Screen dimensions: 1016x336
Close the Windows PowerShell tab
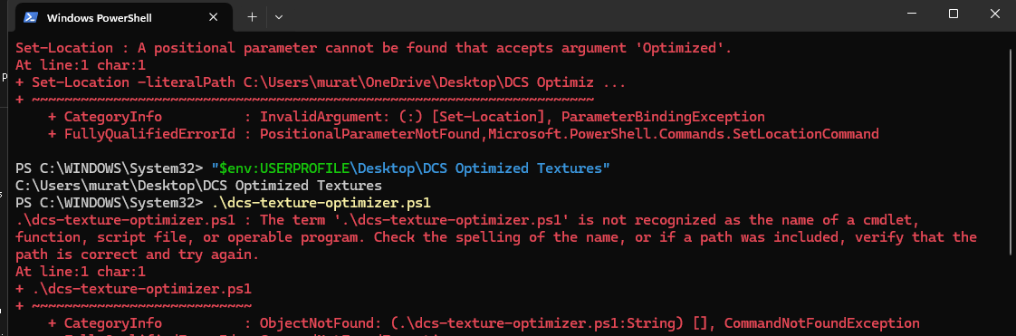coord(215,17)
